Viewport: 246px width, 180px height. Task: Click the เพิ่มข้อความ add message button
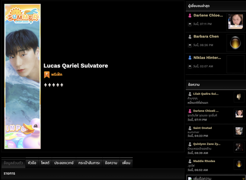[x=216, y=178]
